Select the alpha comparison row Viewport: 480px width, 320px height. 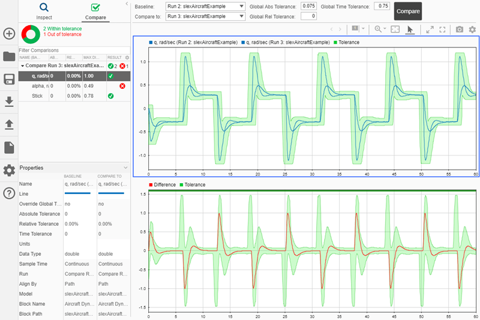click(74, 86)
